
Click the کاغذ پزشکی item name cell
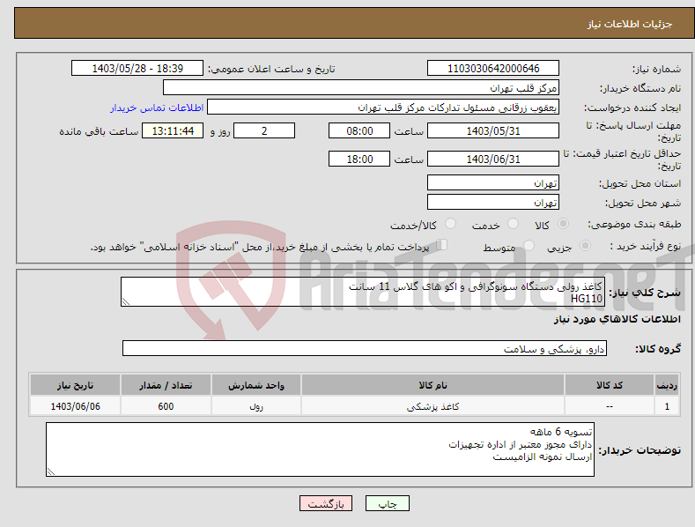click(433, 406)
